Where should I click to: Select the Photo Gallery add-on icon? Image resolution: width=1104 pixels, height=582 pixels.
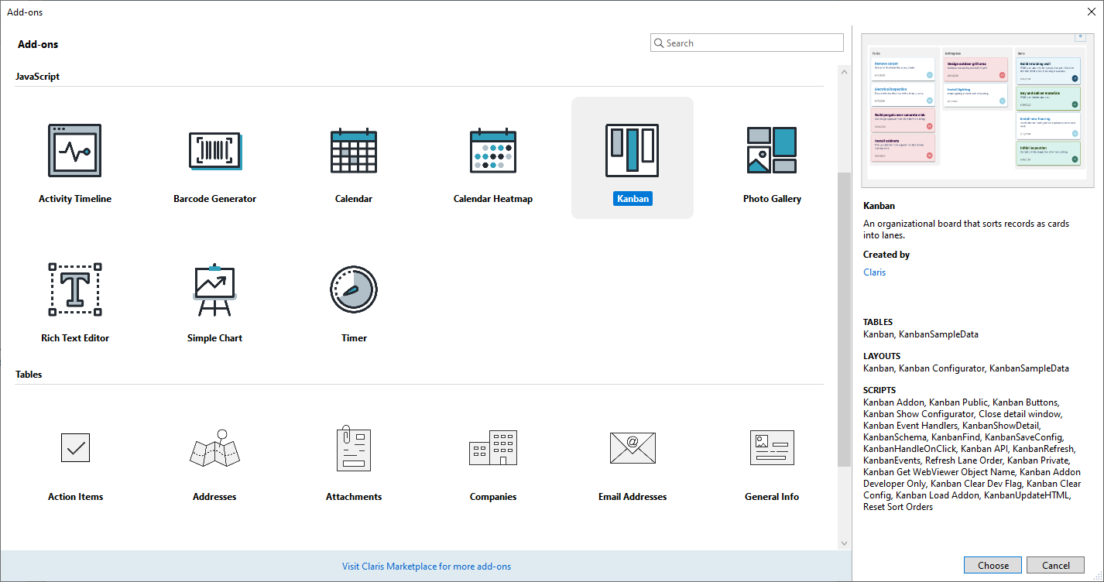coord(772,151)
